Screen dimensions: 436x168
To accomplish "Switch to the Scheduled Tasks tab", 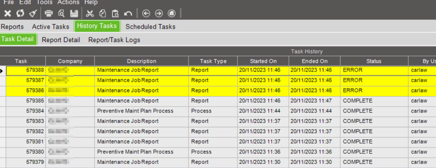I will (x=151, y=27).
